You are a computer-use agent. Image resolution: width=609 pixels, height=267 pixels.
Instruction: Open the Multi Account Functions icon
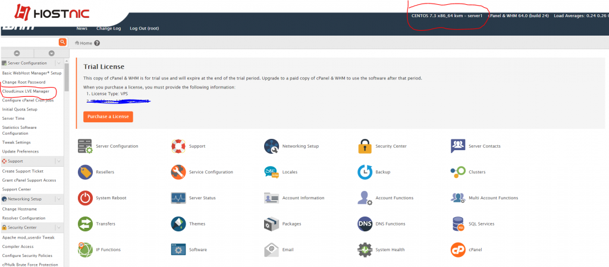click(458, 198)
